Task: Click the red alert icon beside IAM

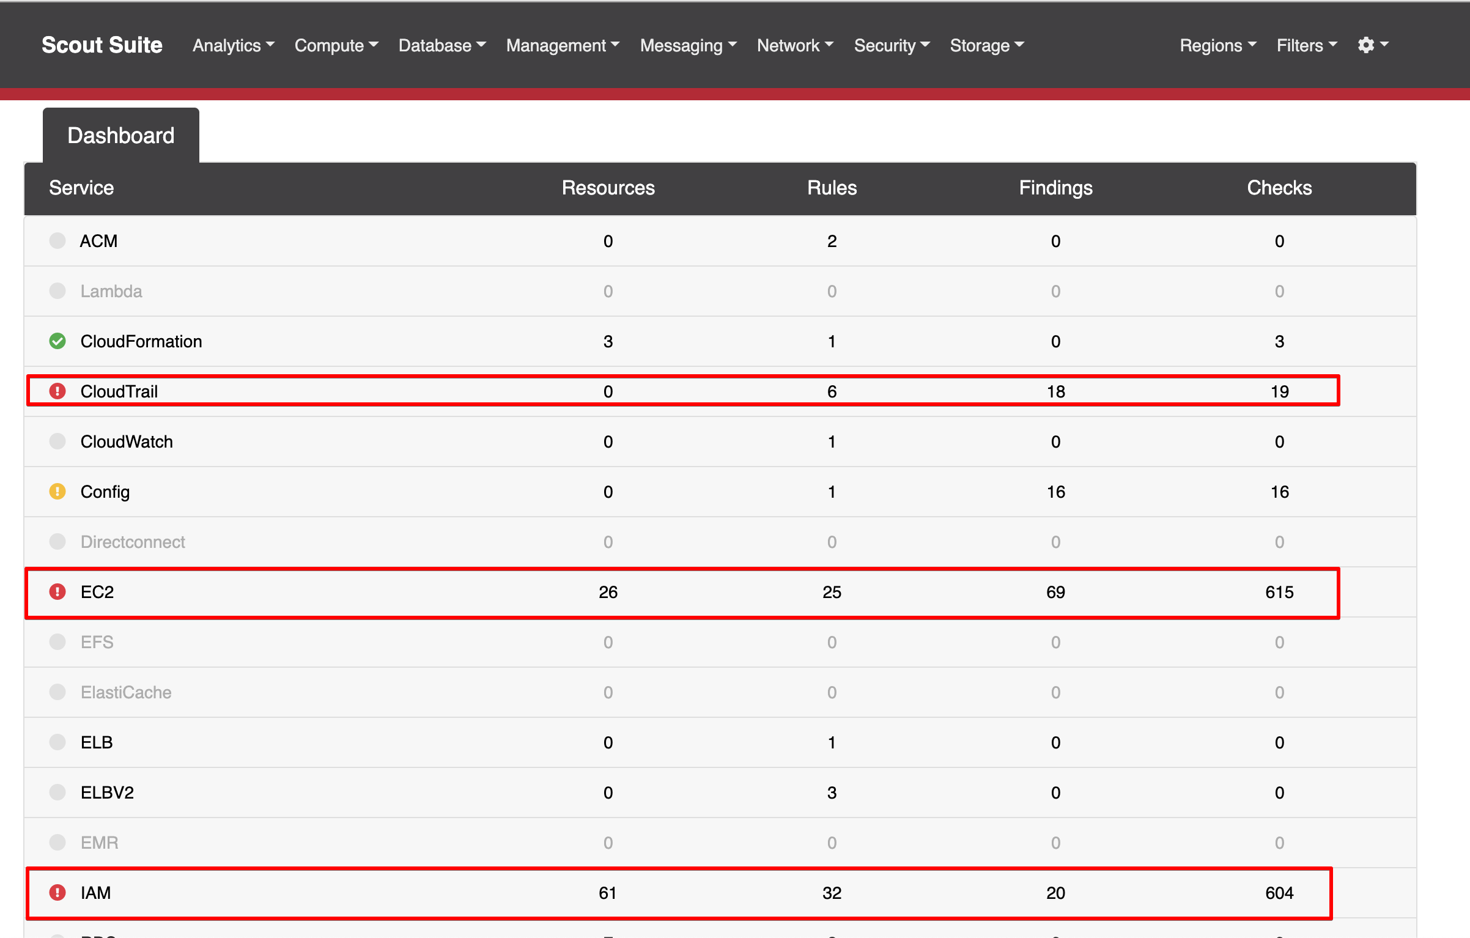Action: click(57, 892)
